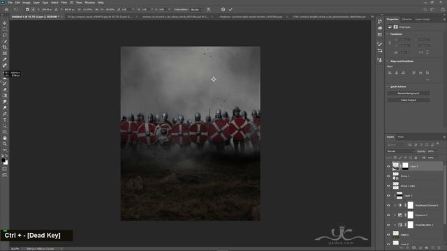Open the Properties panel flyout menu
Screen dimensions: 447x251
click(444, 20)
